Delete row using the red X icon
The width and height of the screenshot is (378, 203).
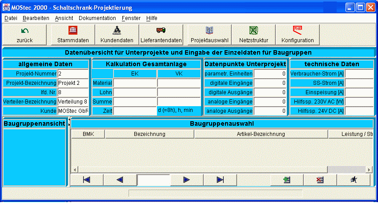320,179
